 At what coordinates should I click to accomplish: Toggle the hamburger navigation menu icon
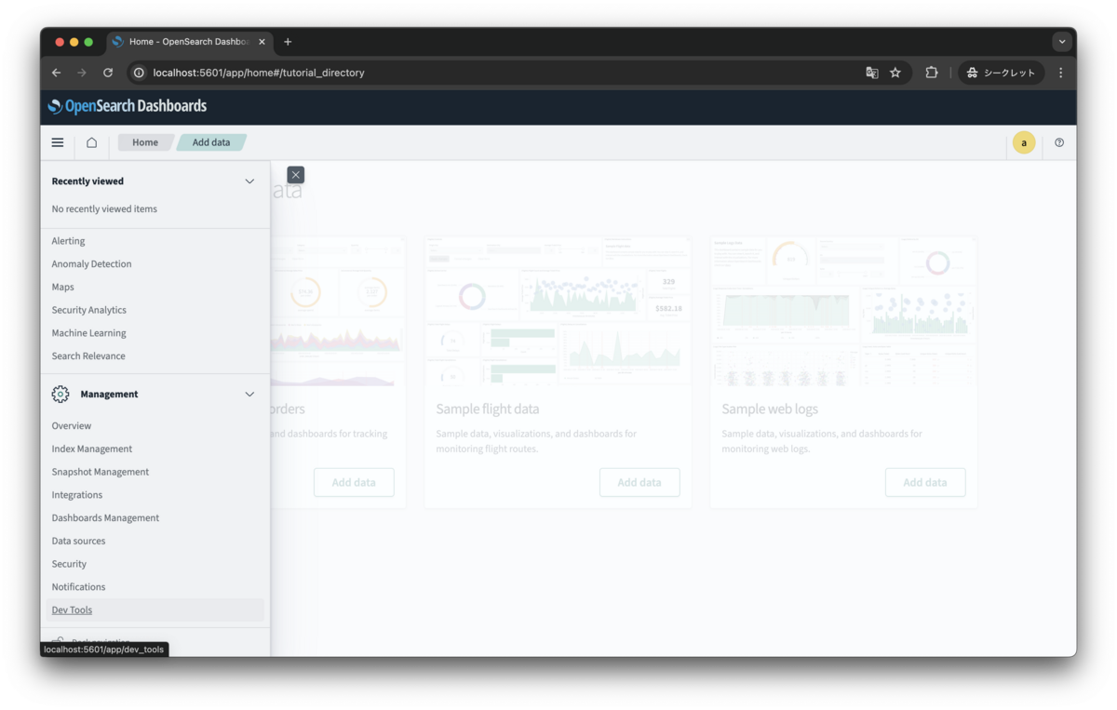click(58, 142)
